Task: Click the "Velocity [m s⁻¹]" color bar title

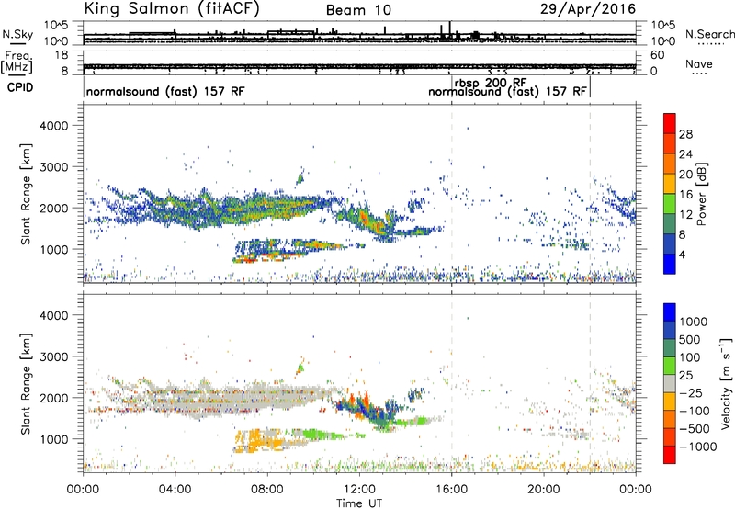Action: [726, 383]
